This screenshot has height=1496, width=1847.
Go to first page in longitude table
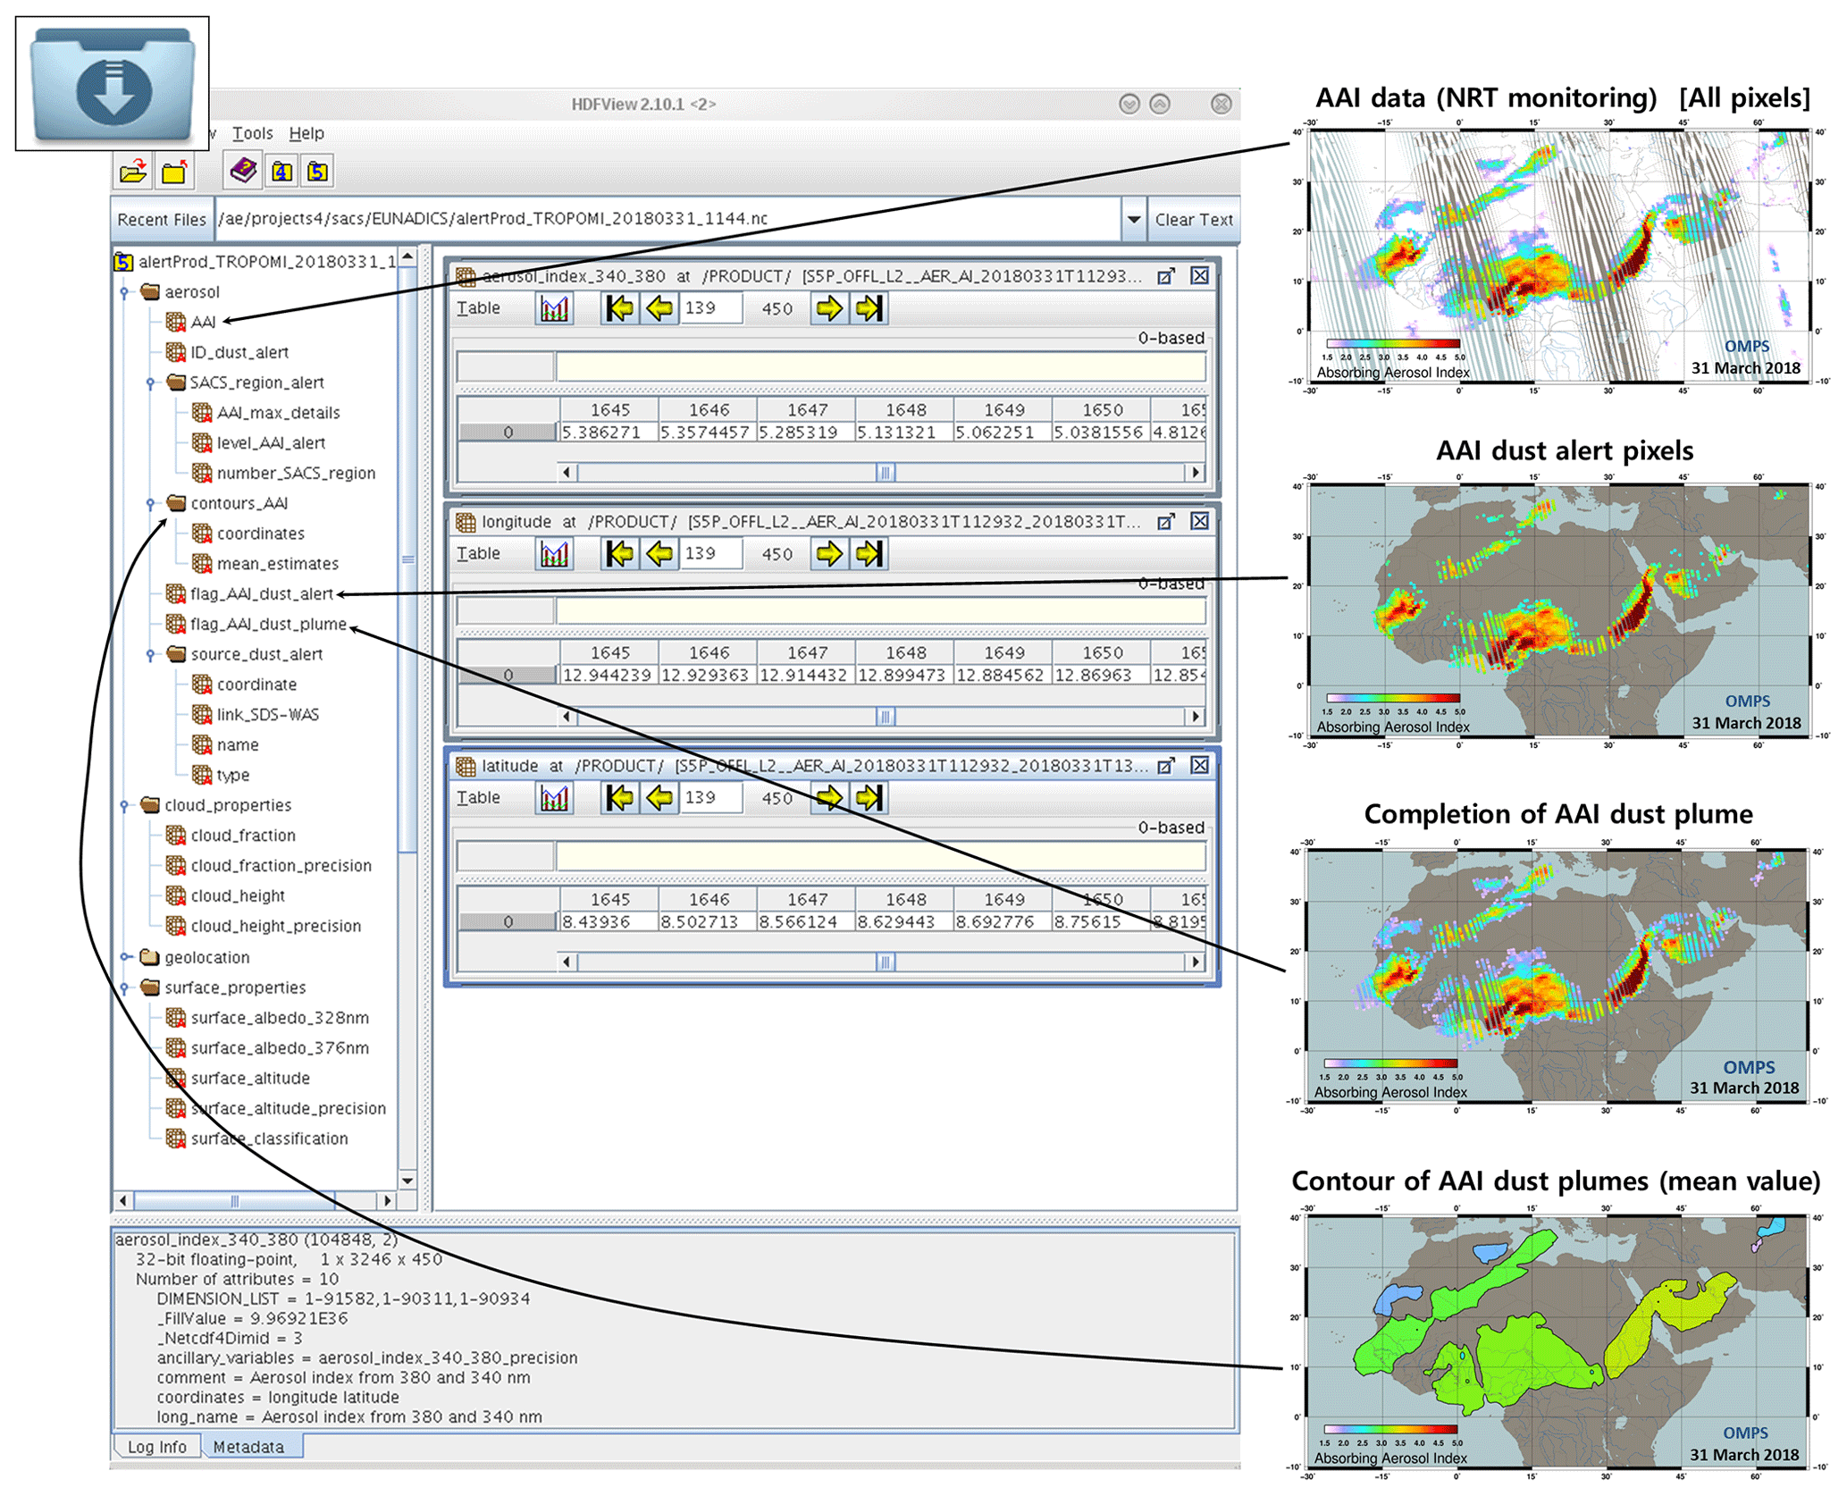click(x=618, y=554)
